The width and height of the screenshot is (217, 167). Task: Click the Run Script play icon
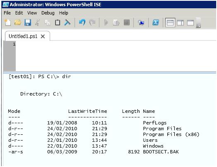tap(106, 22)
